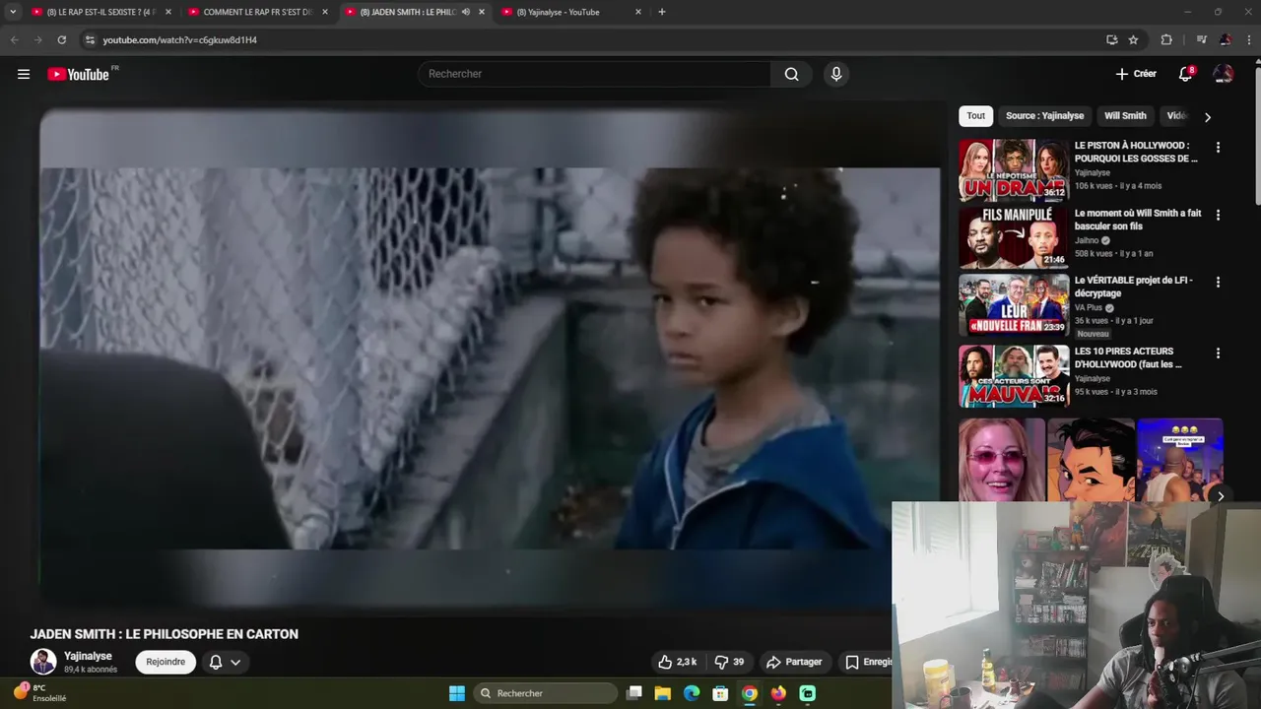This screenshot has width=1261, height=709.
Task: Close the Yajinalyse - YouTube tab
Action: click(637, 12)
